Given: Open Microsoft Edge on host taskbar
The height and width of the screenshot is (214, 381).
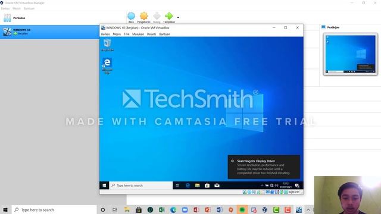Looking at the screenshot, I should tap(173, 210).
